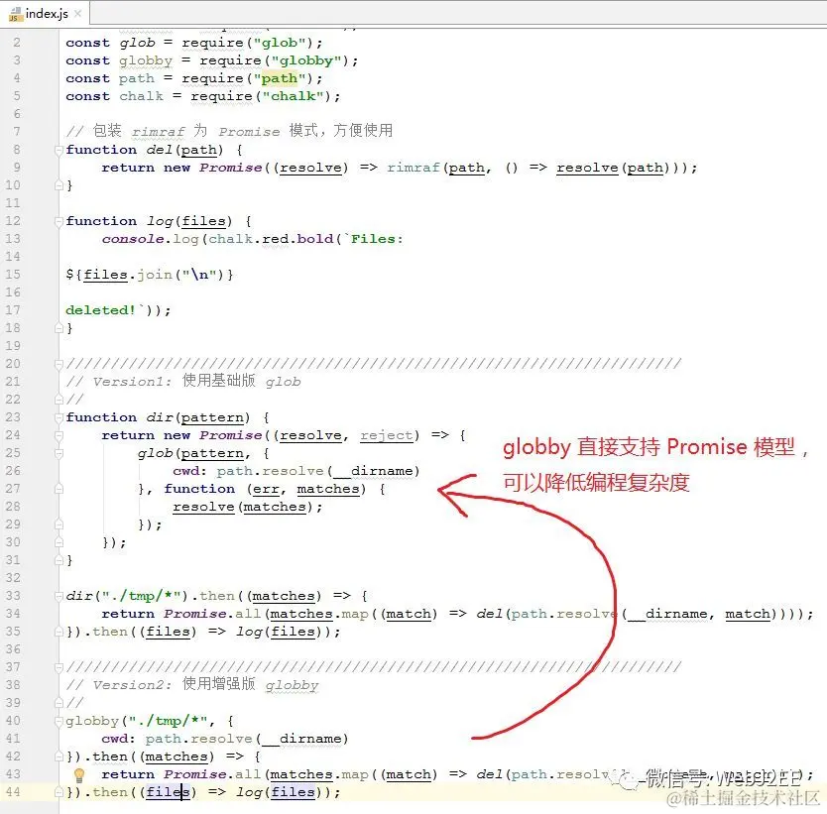The image size is (827, 814).
Task: Collapse the dir function at line 23
Action: (59, 417)
